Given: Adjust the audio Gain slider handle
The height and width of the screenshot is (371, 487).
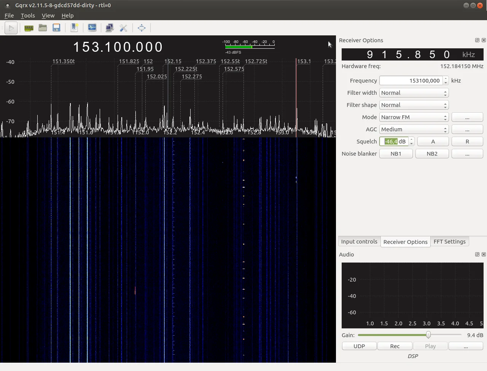Looking at the screenshot, I should 428,335.
